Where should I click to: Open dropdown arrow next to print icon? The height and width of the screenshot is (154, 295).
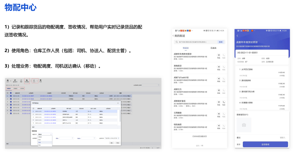(x=10, y=81)
